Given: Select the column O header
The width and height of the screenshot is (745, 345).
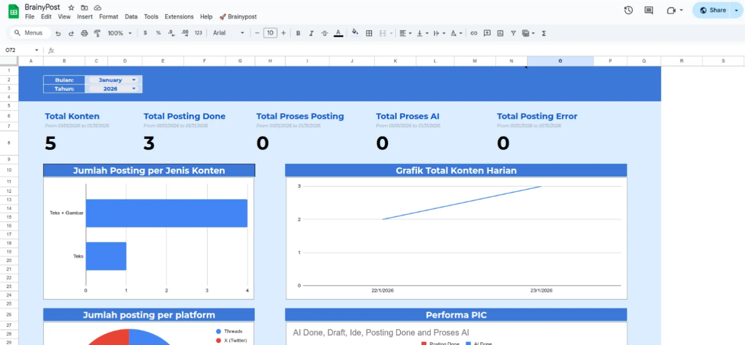Looking at the screenshot, I should pyautogui.click(x=560, y=61).
